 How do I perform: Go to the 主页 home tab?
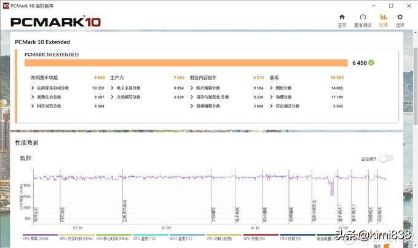[342, 21]
